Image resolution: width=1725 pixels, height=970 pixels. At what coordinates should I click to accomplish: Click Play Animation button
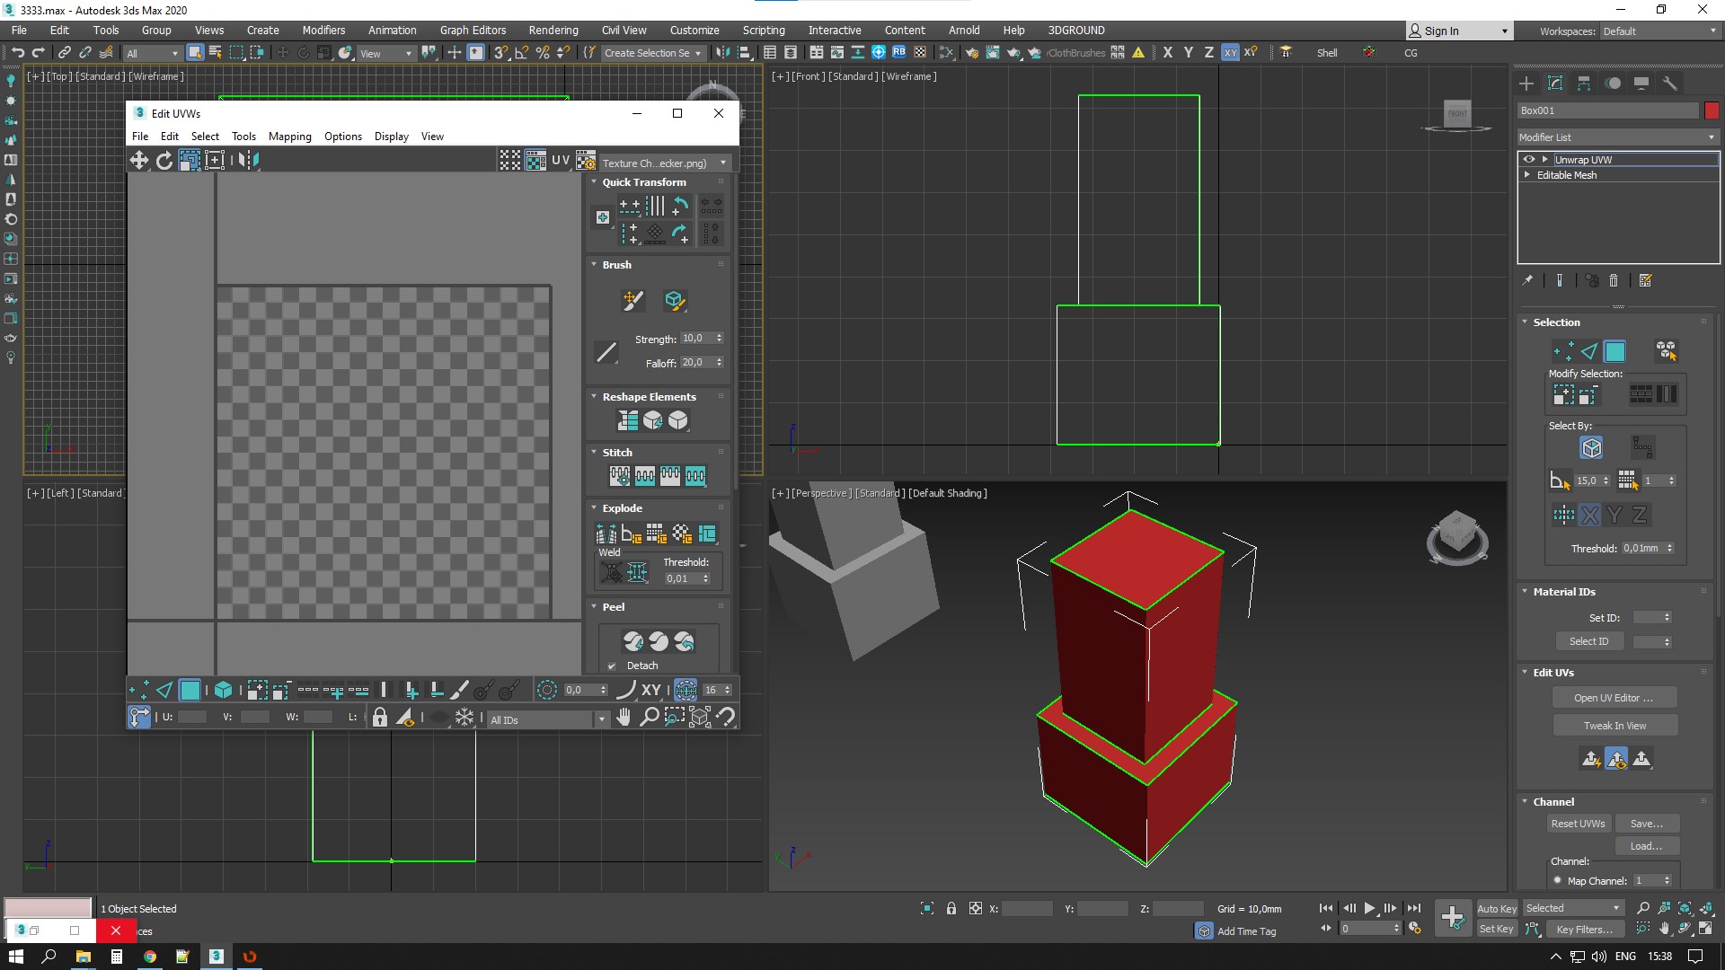[1369, 909]
